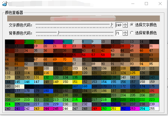Click the app icon in the title bar
The height and width of the screenshot is (116, 168).
coord(5,4)
